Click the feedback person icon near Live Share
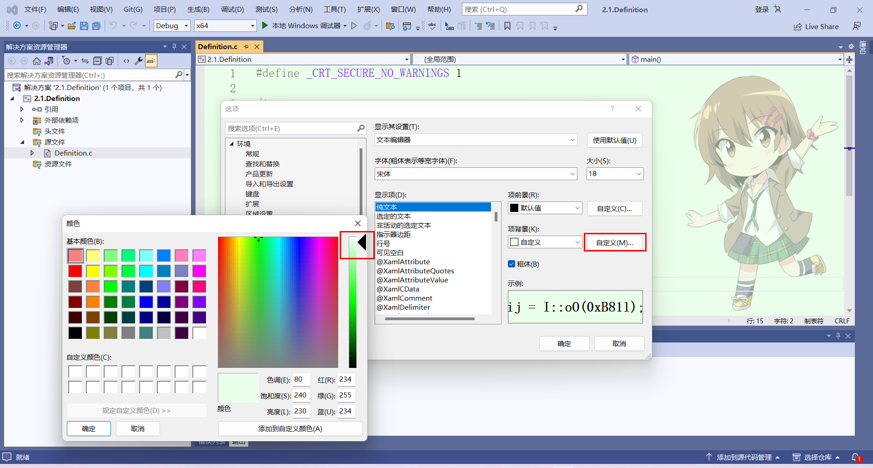This screenshot has width=873, height=468. point(857,26)
